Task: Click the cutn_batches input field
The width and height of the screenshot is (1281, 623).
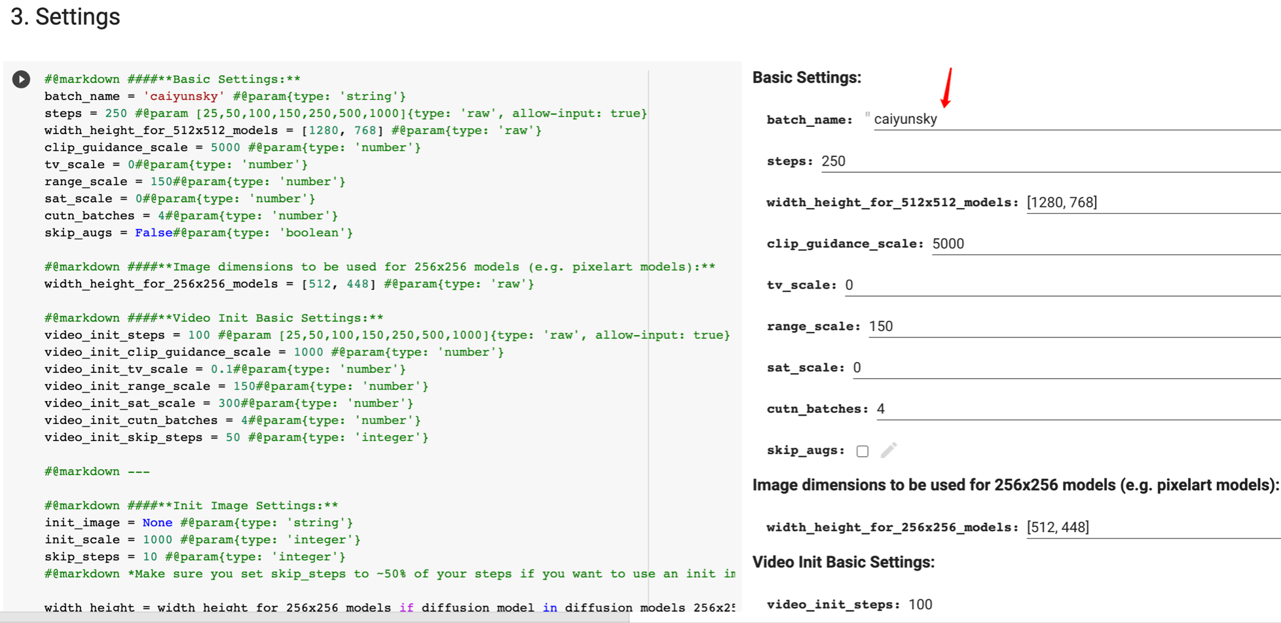Action: [x=1077, y=408]
